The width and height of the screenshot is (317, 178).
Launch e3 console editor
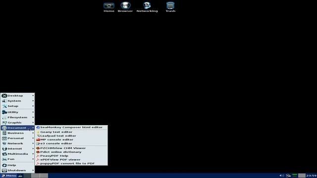(x=71, y=143)
